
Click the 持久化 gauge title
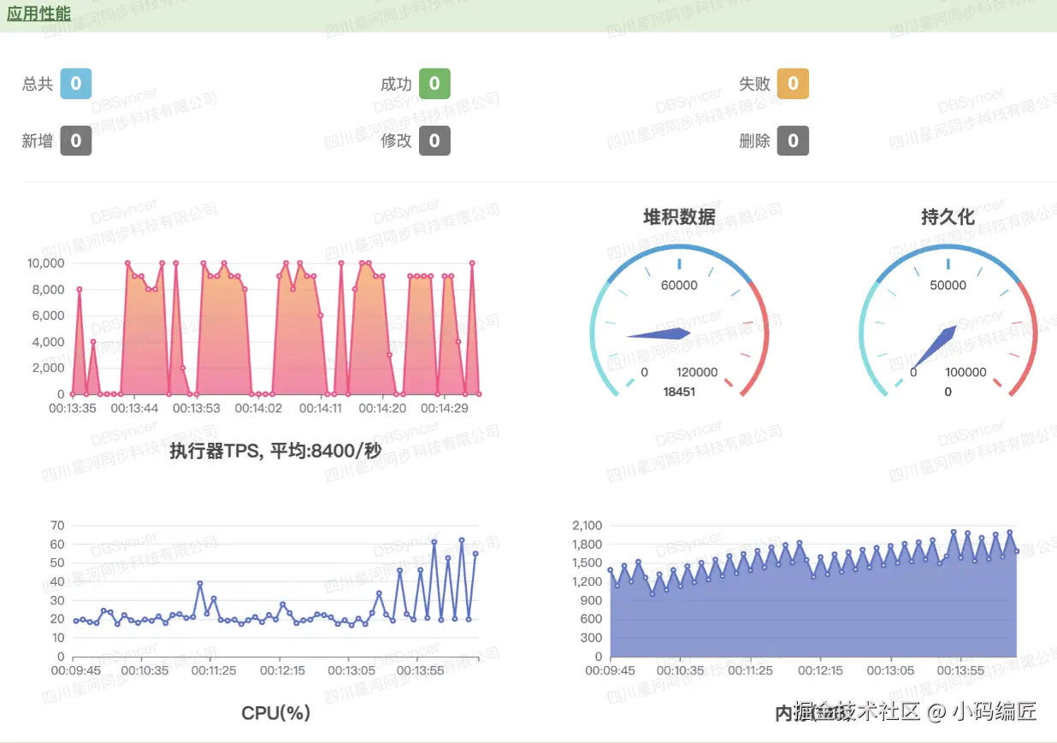point(948,217)
